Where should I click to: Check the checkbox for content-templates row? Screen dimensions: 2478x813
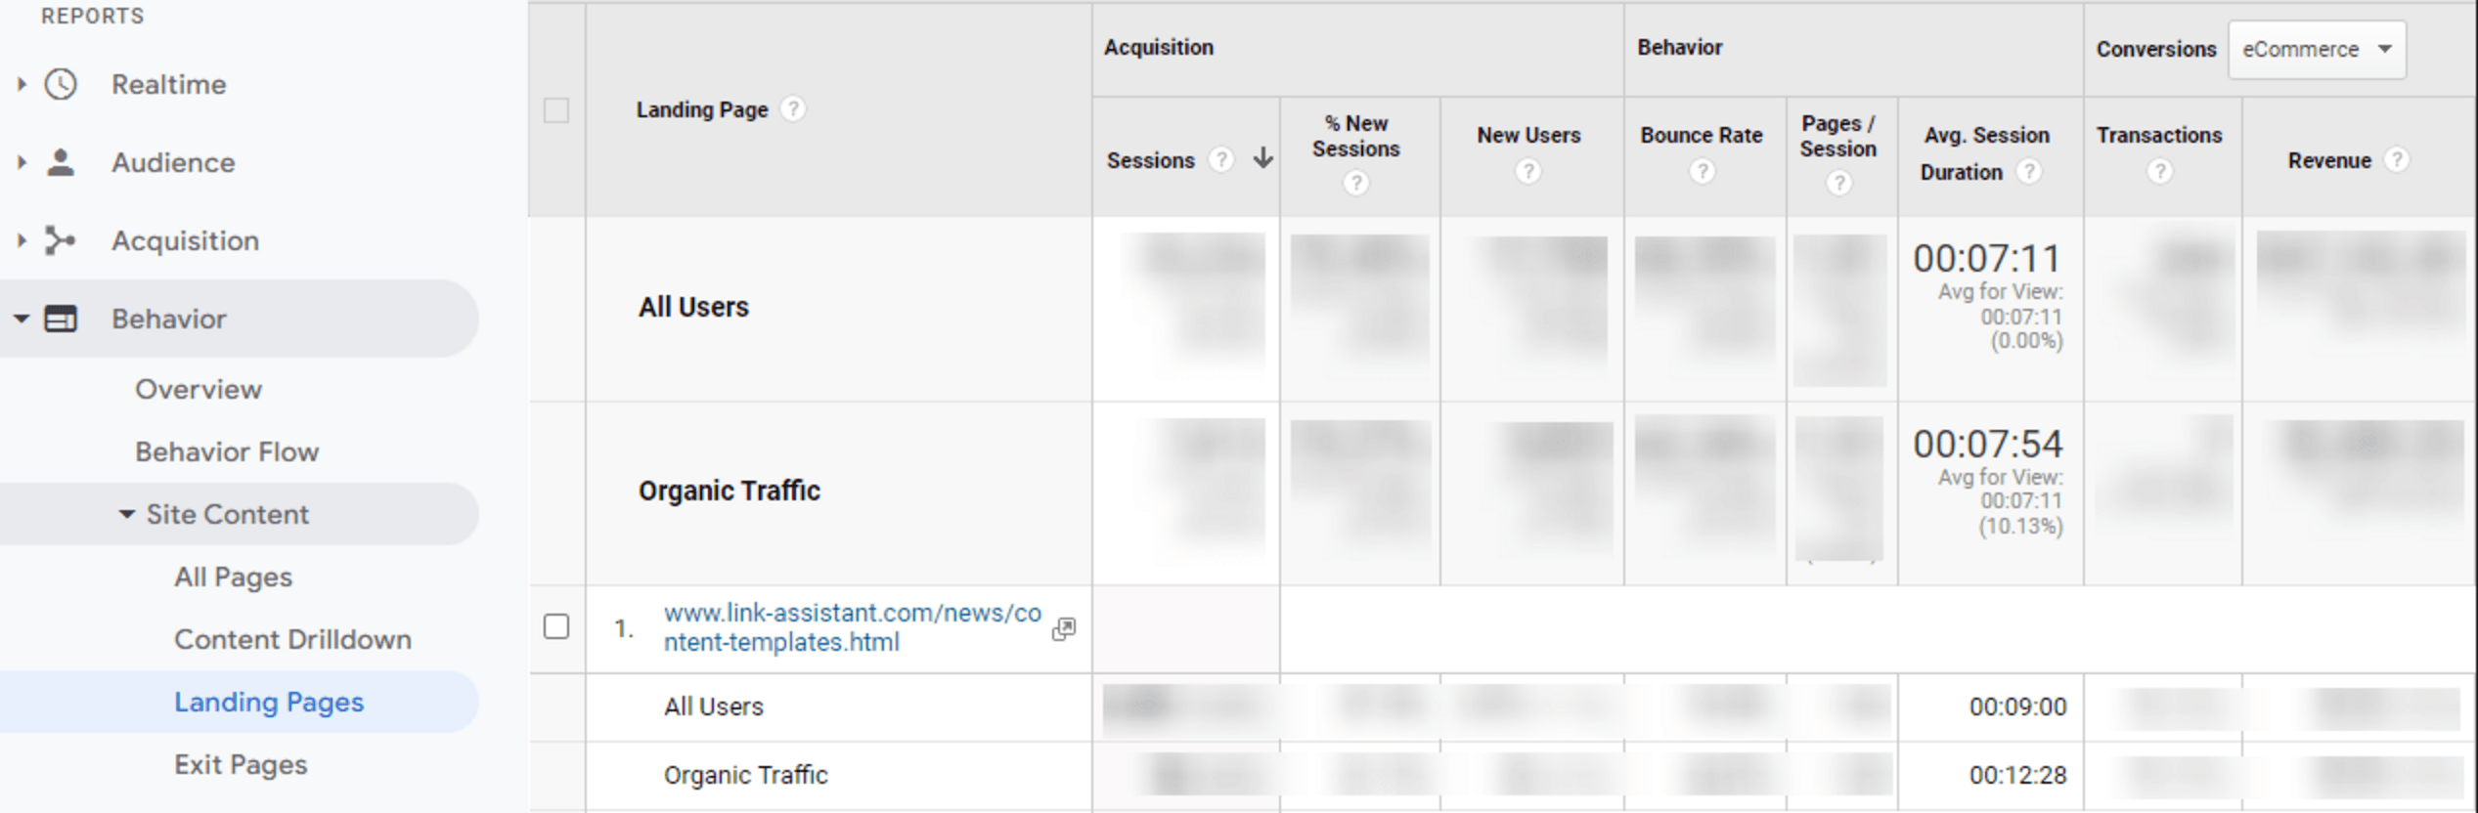coord(557,627)
